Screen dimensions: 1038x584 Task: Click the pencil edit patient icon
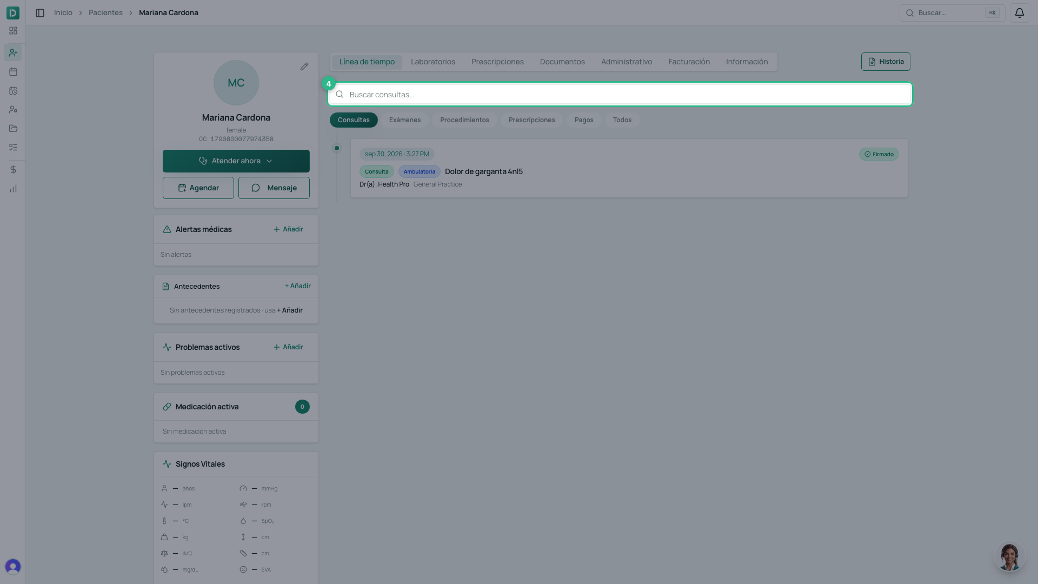(x=304, y=67)
